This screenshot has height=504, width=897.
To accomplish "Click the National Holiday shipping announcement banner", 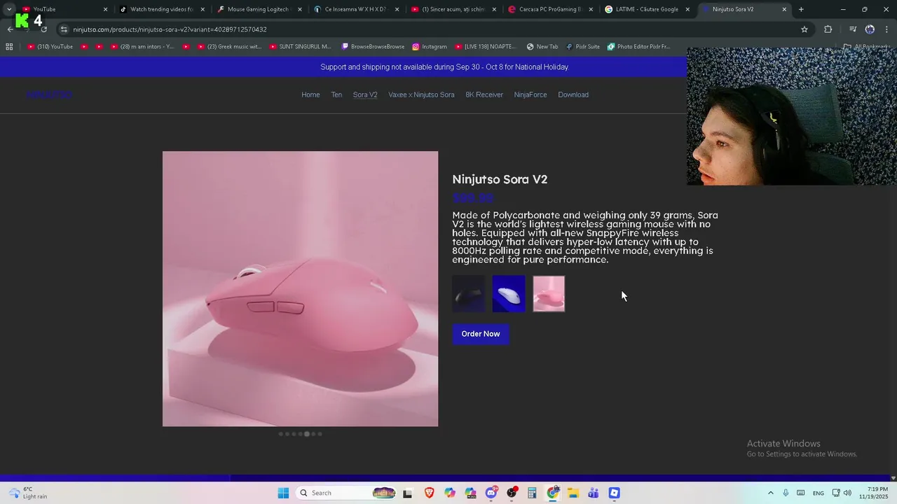I will pos(444,67).
